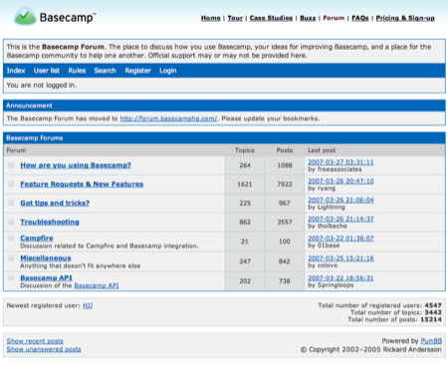
Task: Click the Posts column header
Action: [285, 150]
